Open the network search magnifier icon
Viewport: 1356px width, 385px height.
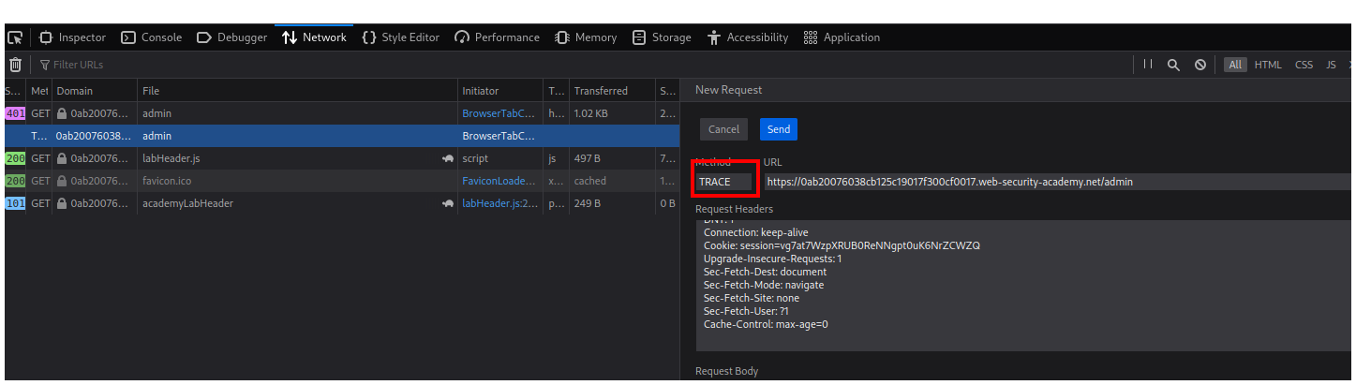pyautogui.click(x=1173, y=65)
